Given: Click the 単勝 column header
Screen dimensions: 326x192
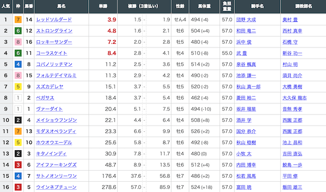Looking at the screenshot, I should [103, 6].
